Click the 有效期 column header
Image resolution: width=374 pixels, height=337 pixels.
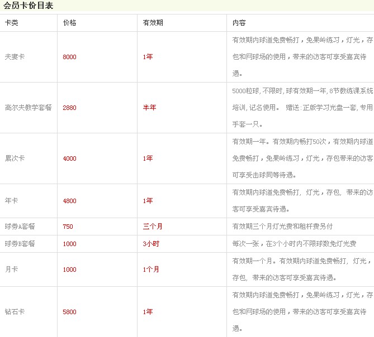click(x=153, y=23)
